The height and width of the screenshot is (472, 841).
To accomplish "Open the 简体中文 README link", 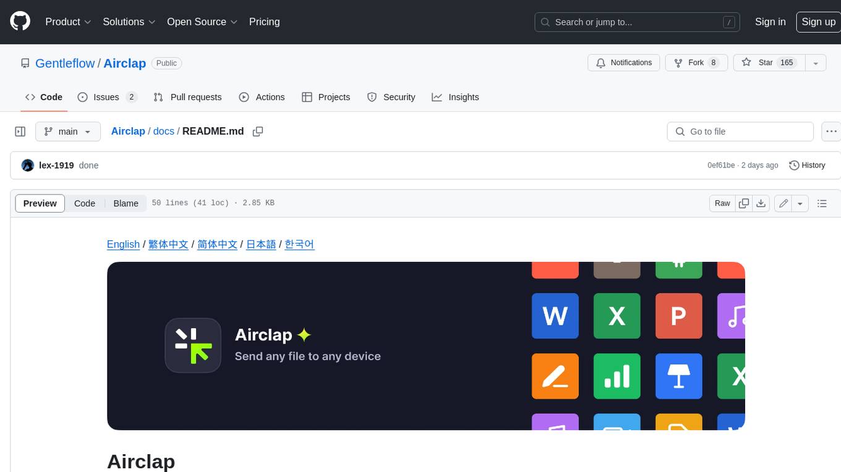I will coord(218,244).
